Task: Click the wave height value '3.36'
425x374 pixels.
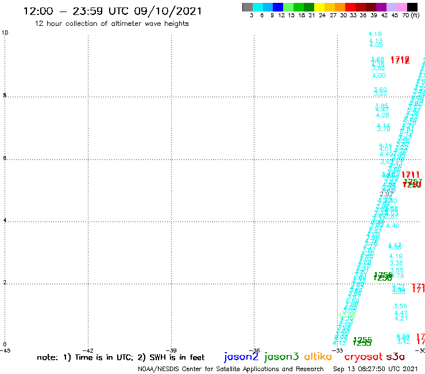Action: [396, 263]
